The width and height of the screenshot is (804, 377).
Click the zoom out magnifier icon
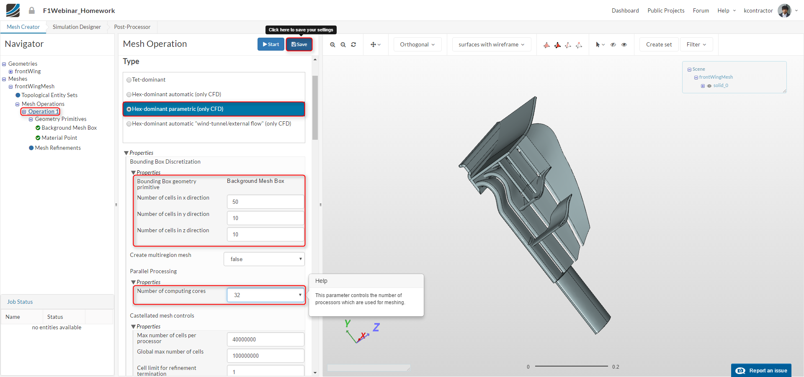[x=343, y=45]
